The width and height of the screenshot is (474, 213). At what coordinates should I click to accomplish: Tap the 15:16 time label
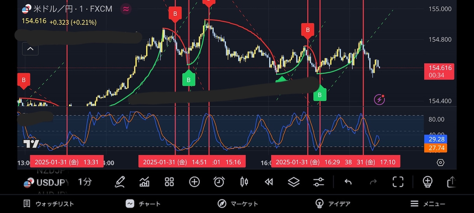coord(233,162)
